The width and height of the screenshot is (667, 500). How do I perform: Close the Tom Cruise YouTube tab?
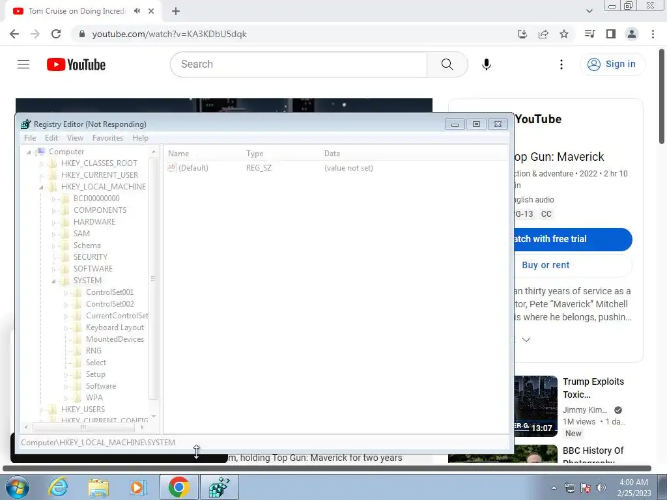(x=151, y=11)
